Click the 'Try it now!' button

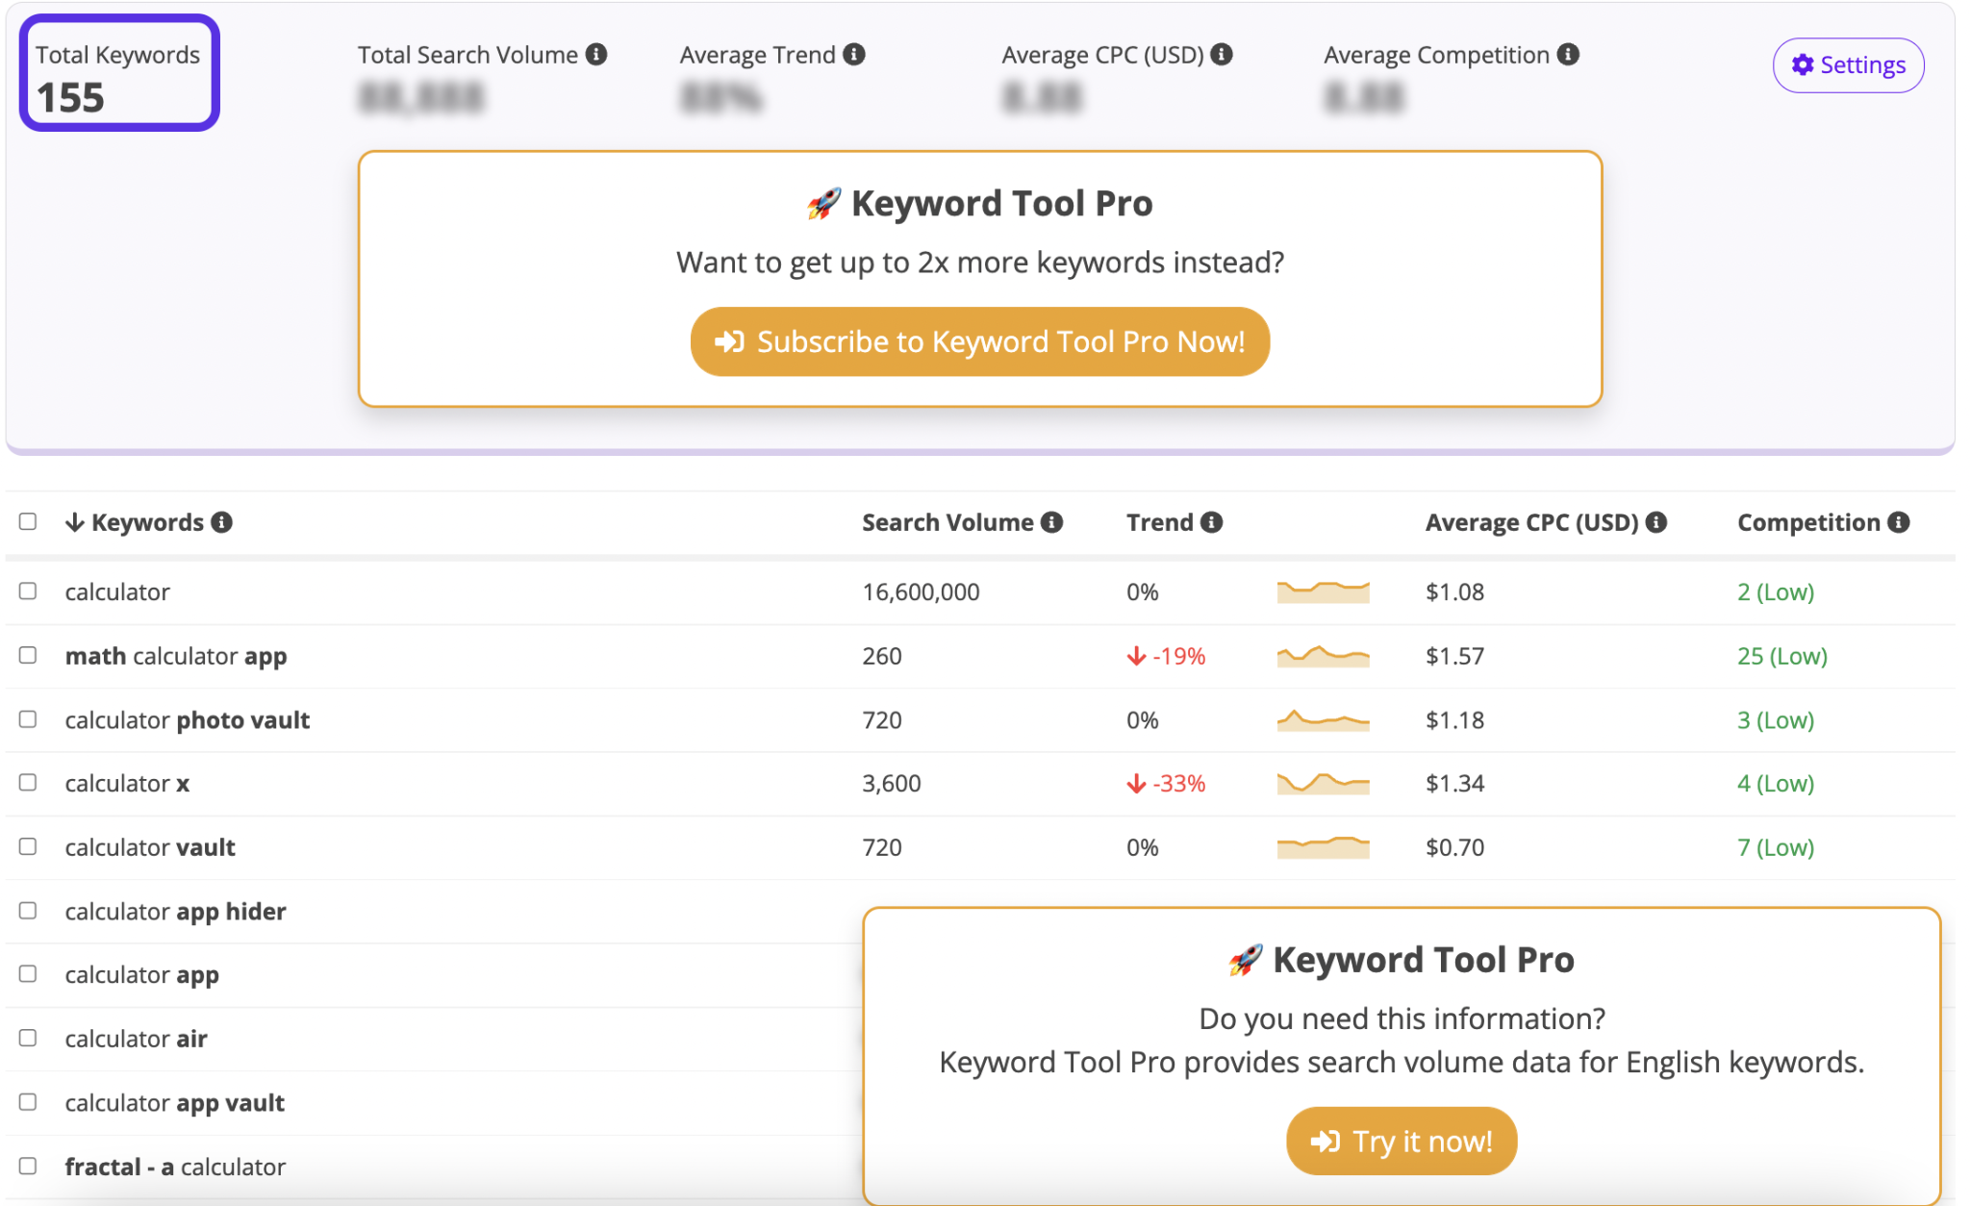[x=1401, y=1141]
